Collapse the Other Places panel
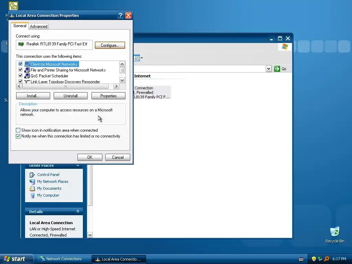Viewport: 352px width, 264px height. (78, 165)
